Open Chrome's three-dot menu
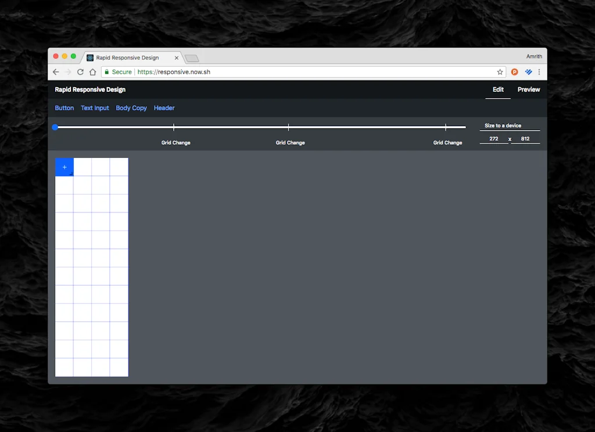The width and height of the screenshot is (595, 432). click(x=539, y=71)
